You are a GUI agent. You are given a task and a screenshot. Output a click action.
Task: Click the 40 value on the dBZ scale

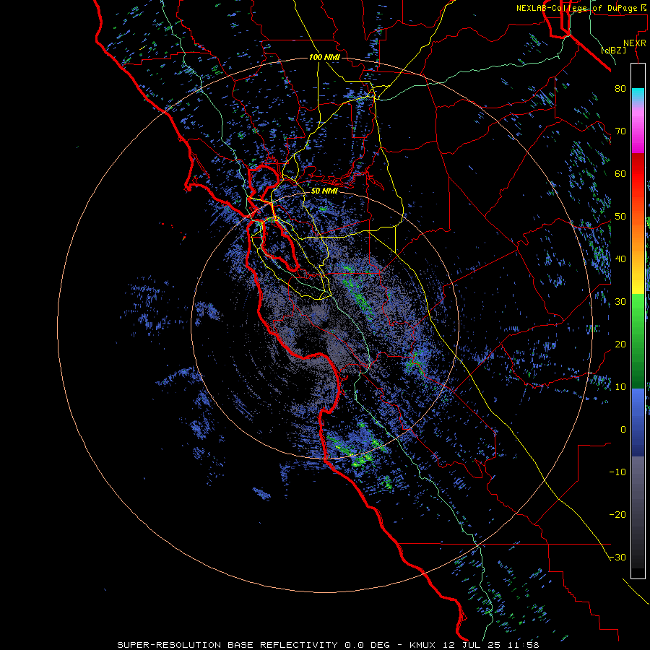(x=620, y=259)
